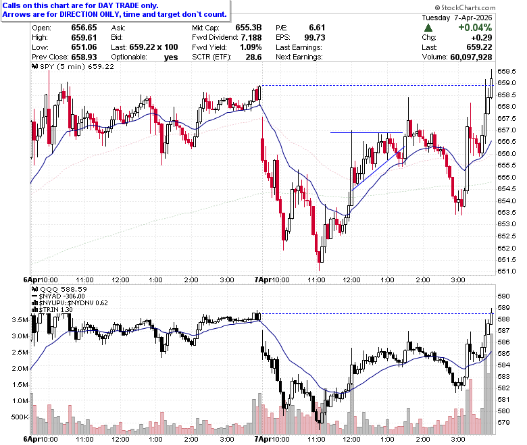The width and height of the screenshot is (527, 445).
Task: Click the Next Earnings label
Action: point(299,57)
